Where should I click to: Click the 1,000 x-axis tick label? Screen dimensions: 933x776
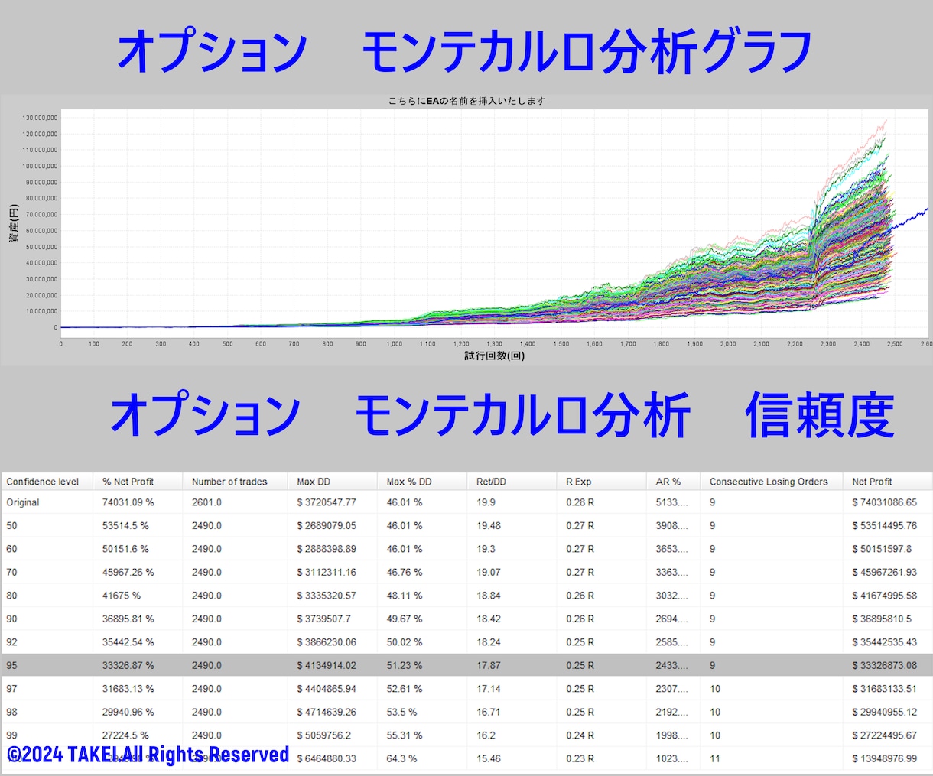[x=395, y=344]
